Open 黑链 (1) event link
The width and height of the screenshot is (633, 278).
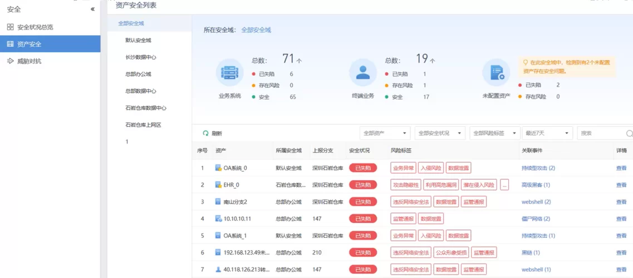click(531, 252)
